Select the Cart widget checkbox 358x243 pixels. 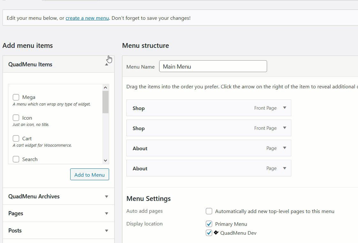[16, 138]
